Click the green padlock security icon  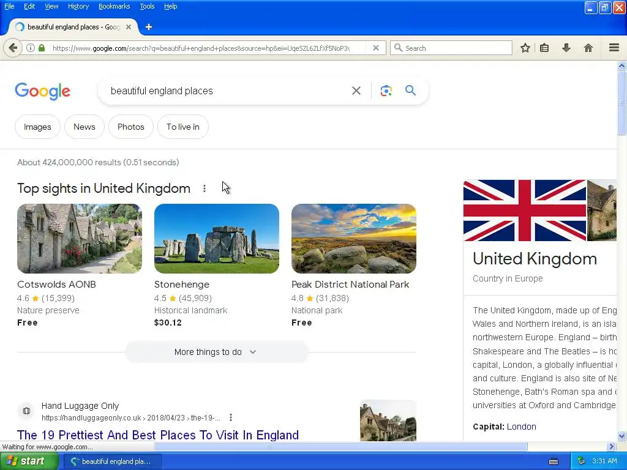[x=41, y=48]
